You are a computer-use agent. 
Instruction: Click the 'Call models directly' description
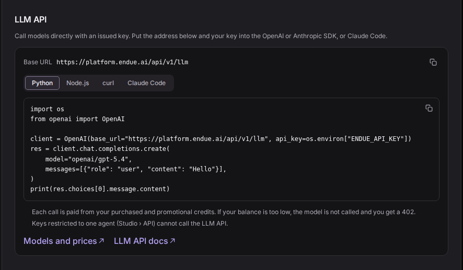201,36
